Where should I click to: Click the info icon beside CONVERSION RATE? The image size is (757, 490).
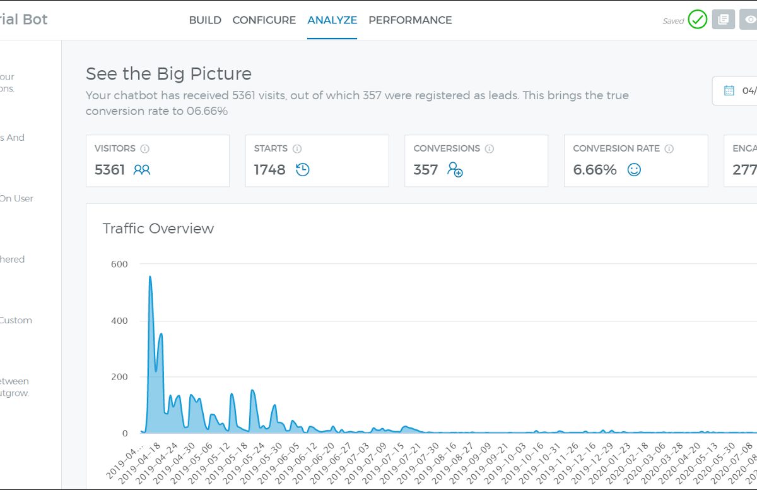click(669, 149)
